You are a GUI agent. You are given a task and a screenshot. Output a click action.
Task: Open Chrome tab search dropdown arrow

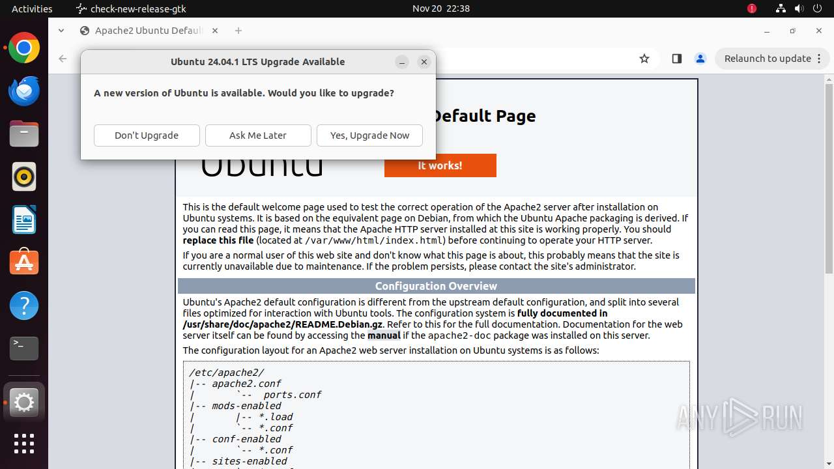coord(61,31)
